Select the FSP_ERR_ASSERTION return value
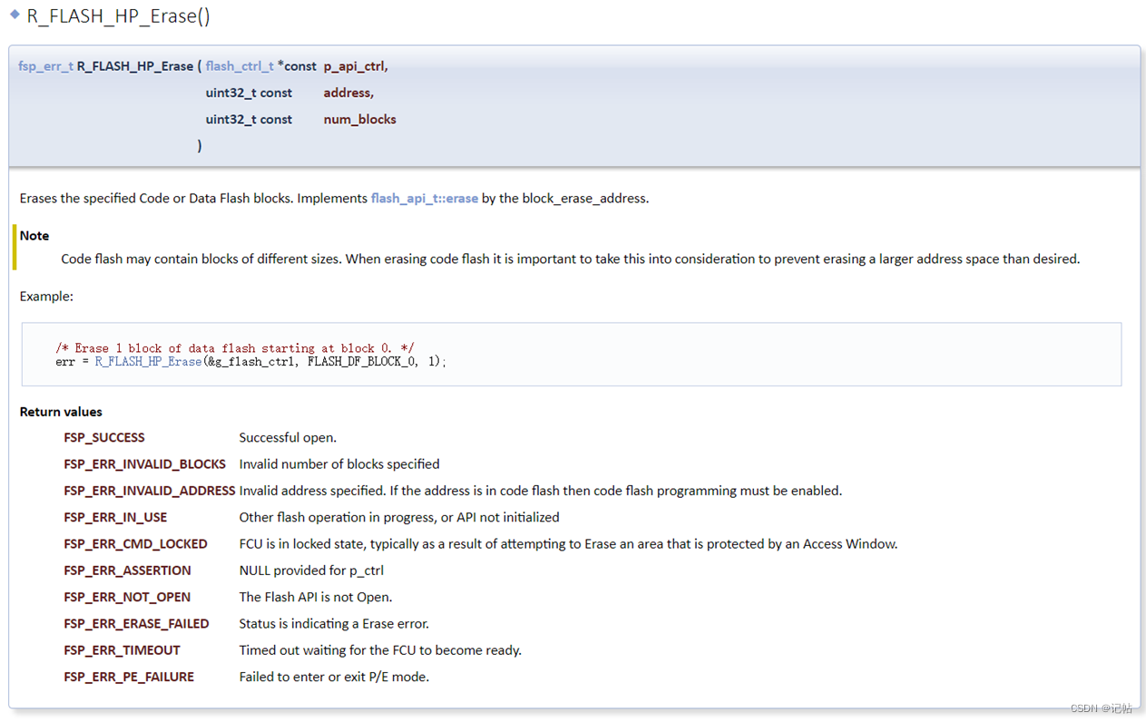The image size is (1146, 722). (x=127, y=571)
